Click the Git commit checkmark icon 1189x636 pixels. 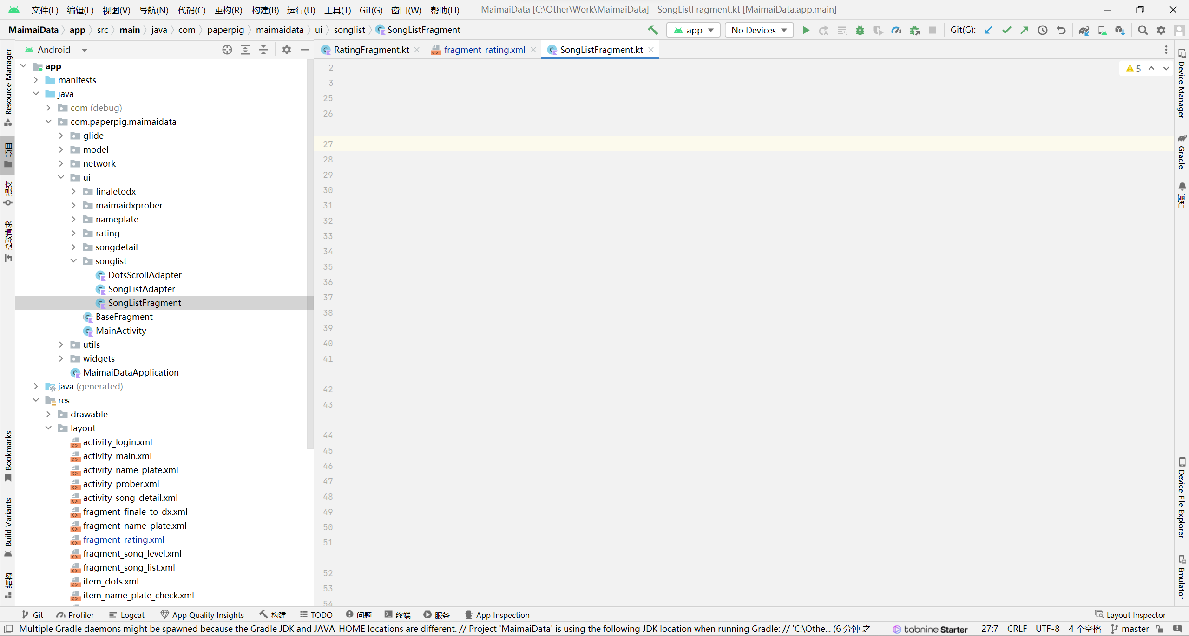coord(1006,30)
